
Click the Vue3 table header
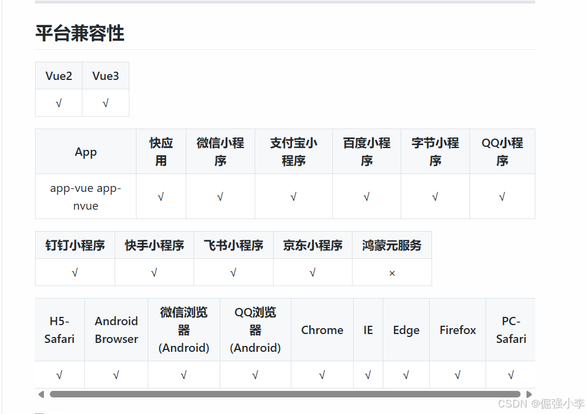point(105,75)
